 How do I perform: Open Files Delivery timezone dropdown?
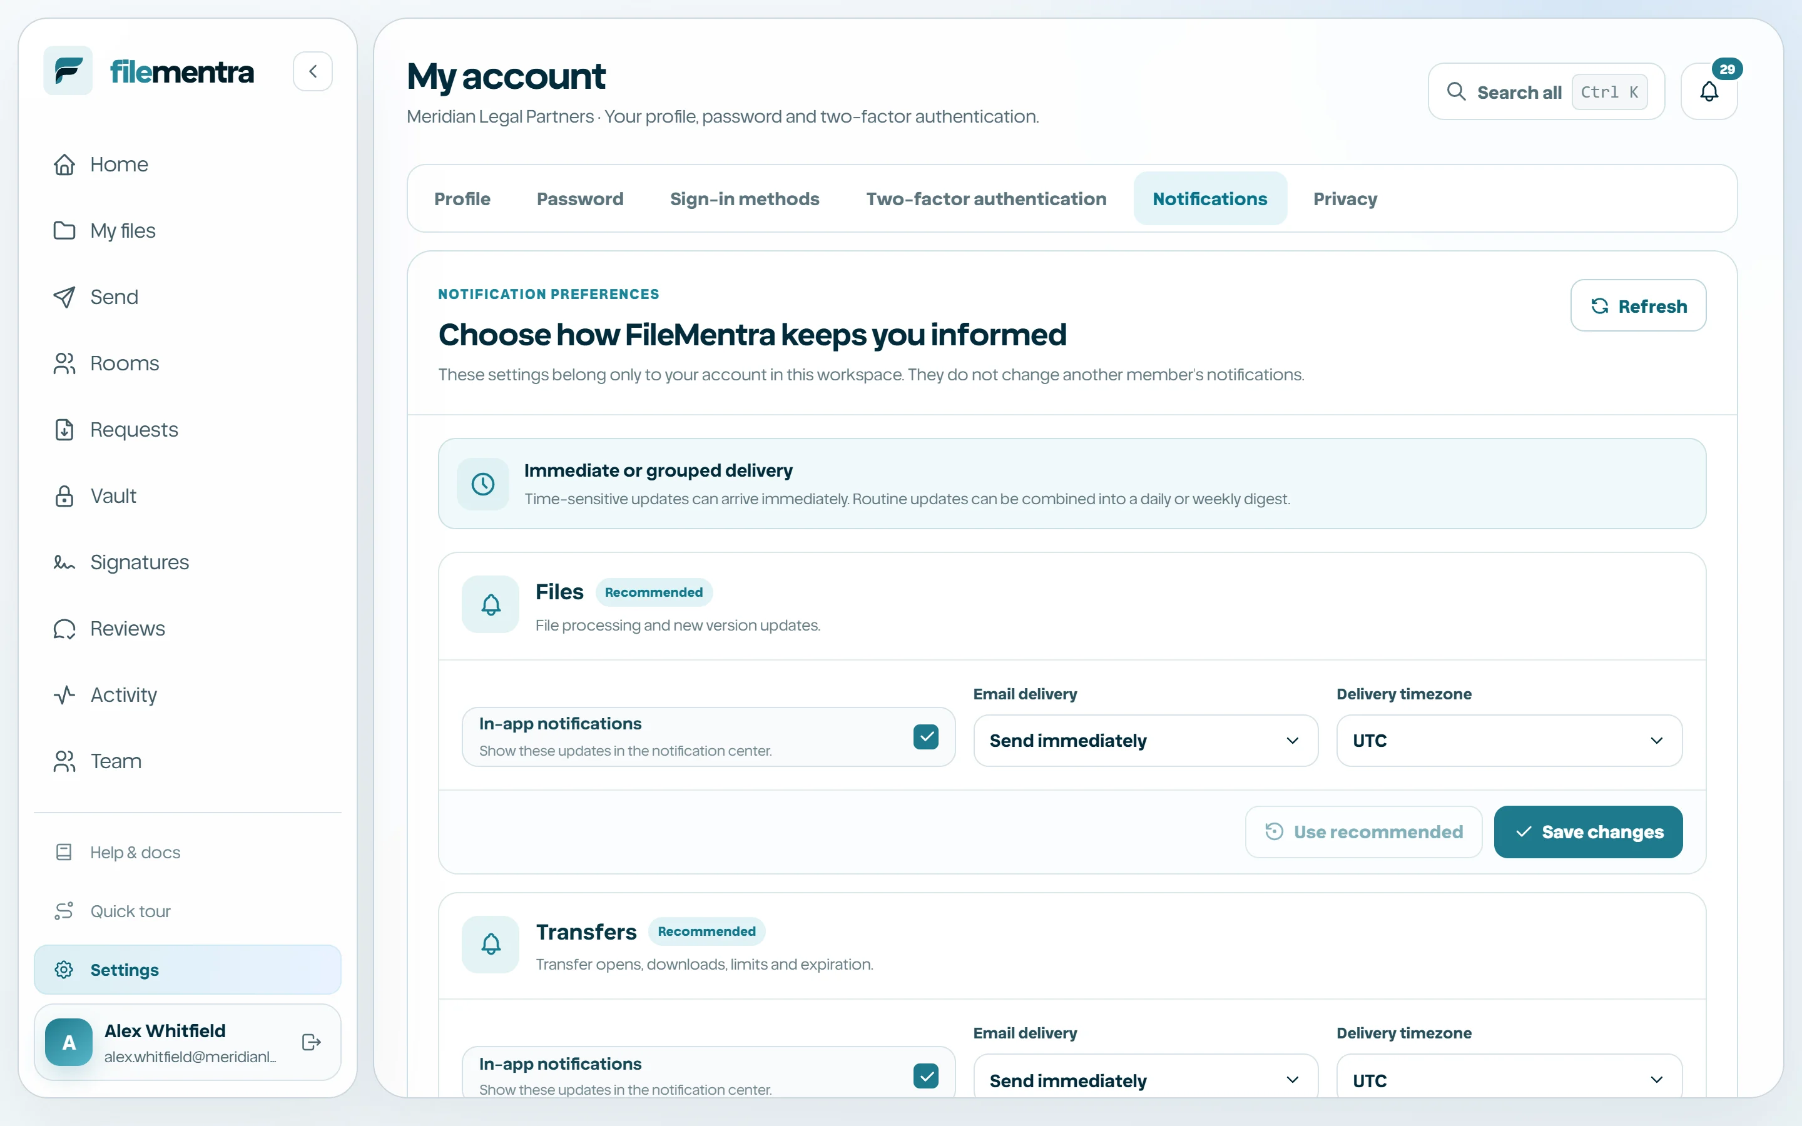tap(1509, 740)
